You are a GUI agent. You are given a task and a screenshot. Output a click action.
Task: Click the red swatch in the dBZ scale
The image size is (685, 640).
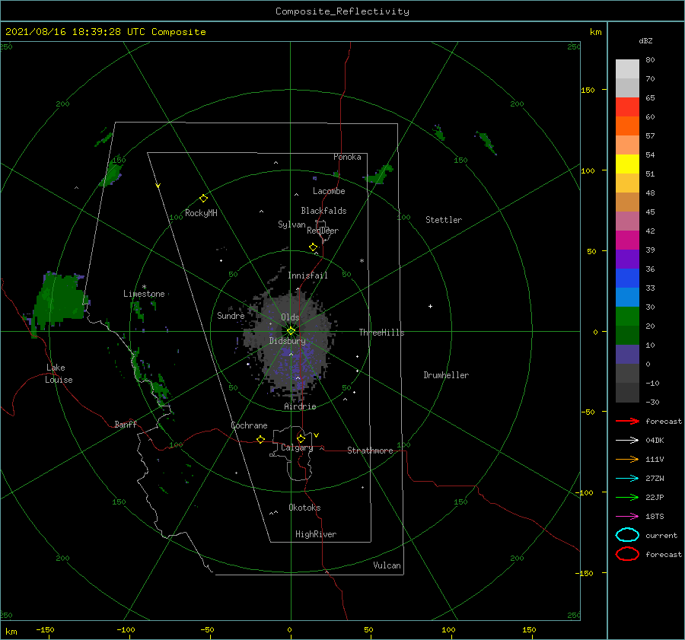[x=627, y=107]
